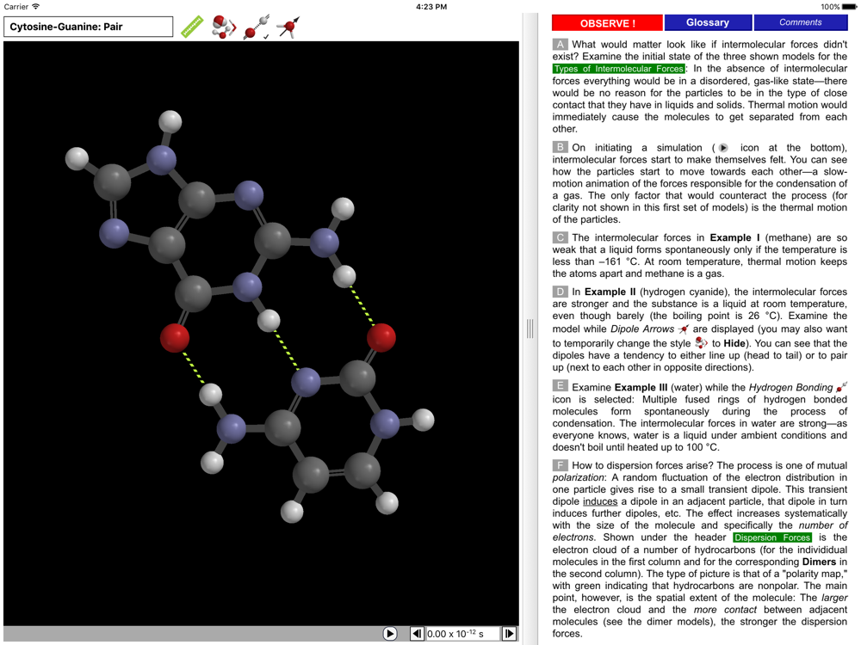861x645 pixels.
Task: Open the Cytosine-Guanine: Pair model selector
Action: tap(89, 27)
